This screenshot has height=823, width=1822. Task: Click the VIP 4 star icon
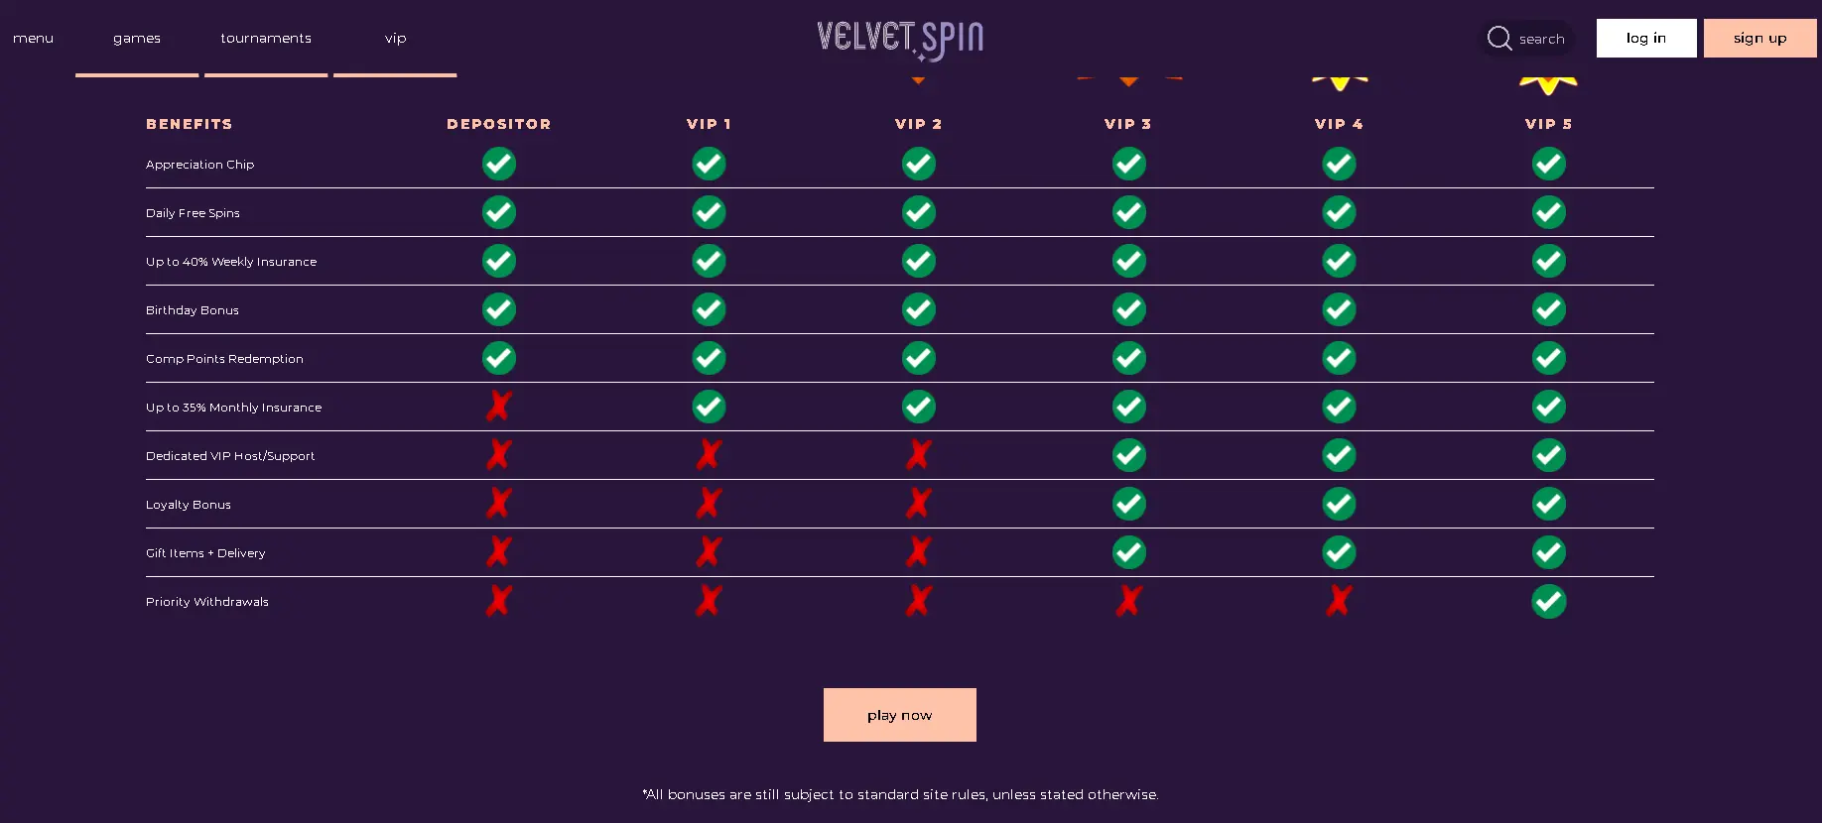[x=1339, y=77]
